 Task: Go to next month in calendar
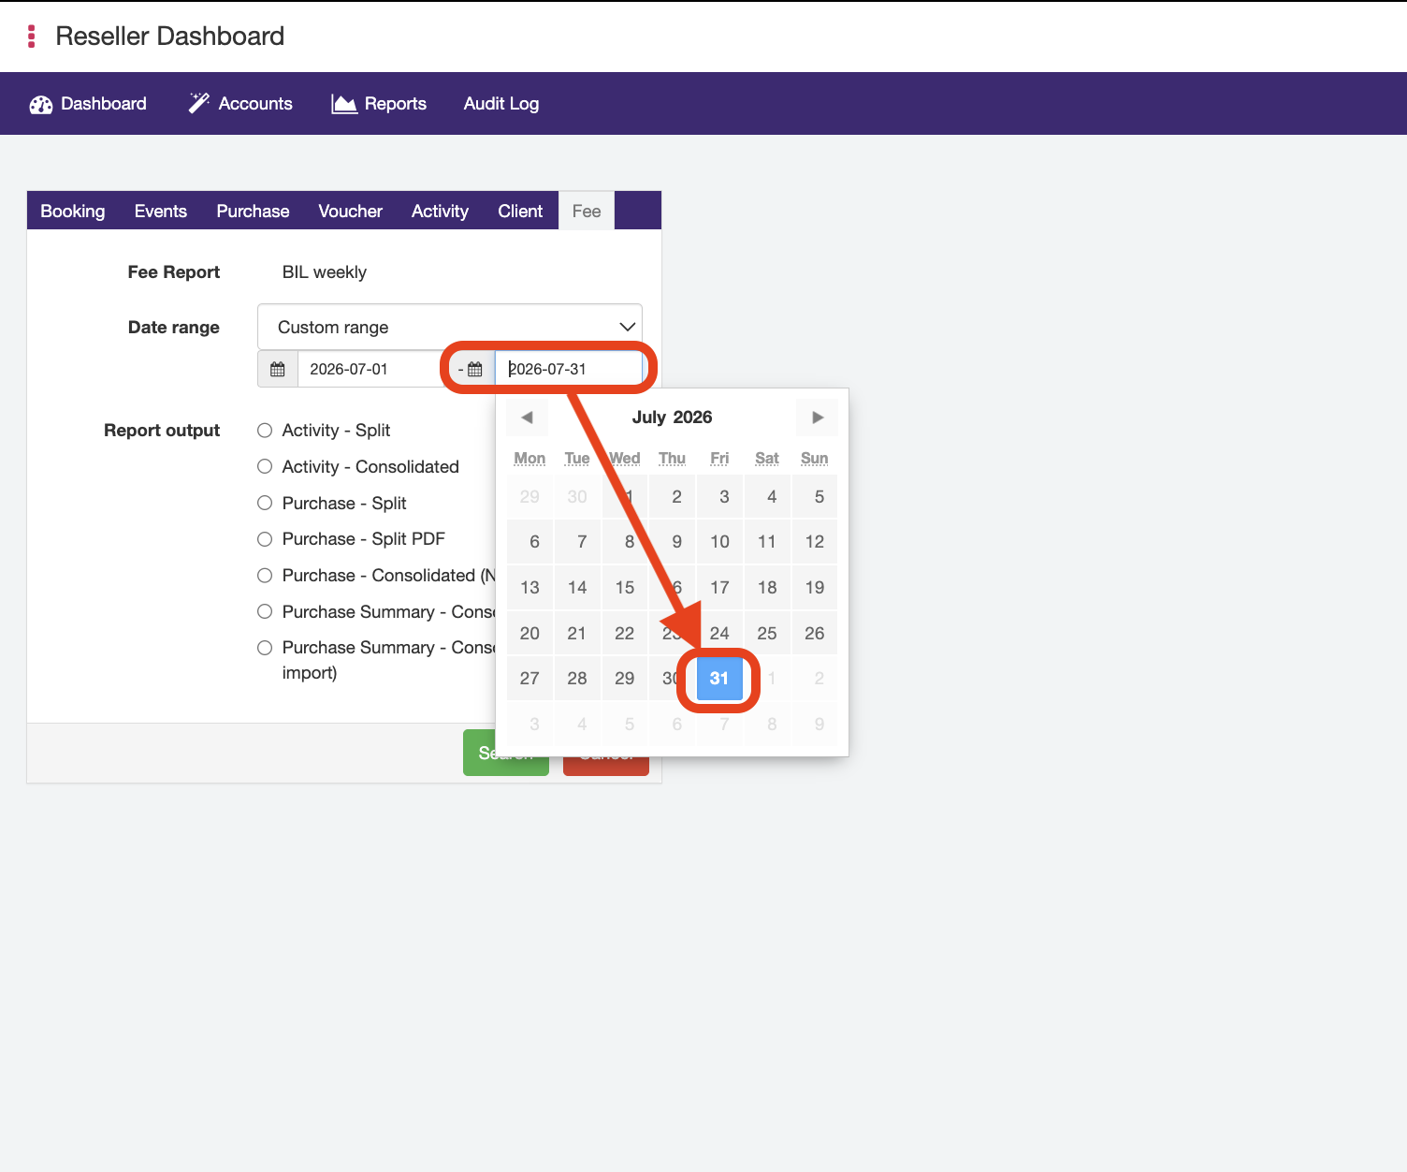tap(817, 418)
